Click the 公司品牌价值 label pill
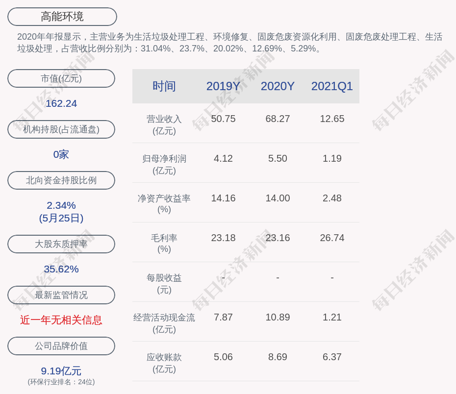Screen dimensions: 456x394 [61, 346]
